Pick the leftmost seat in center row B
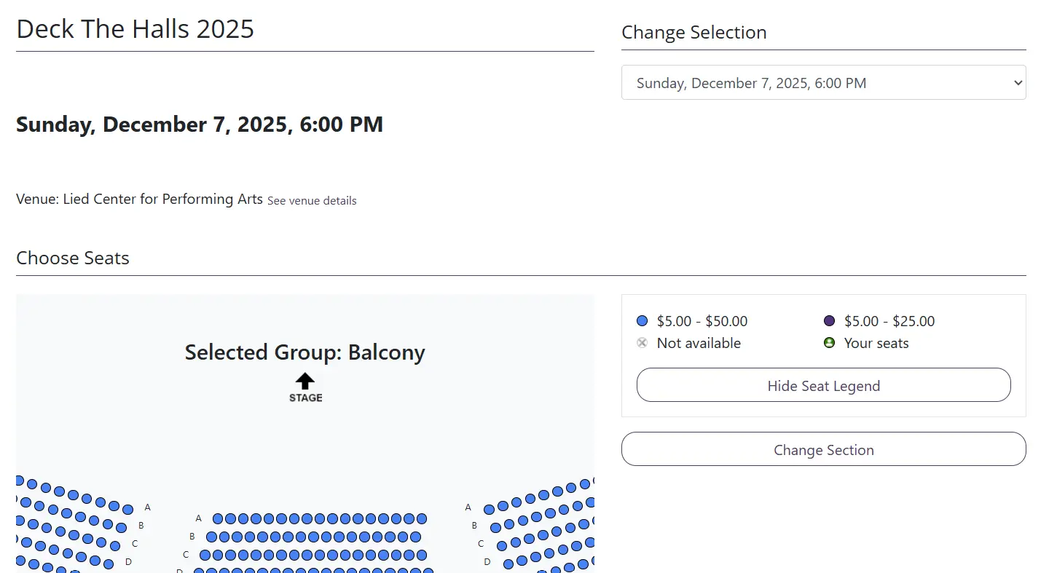 [211, 537]
